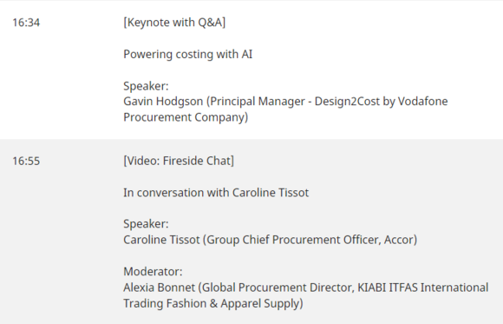503x324 pixels.
Task: Click the 'Procurement Company)' line
Action: pyautogui.click(x=186, y=117)
